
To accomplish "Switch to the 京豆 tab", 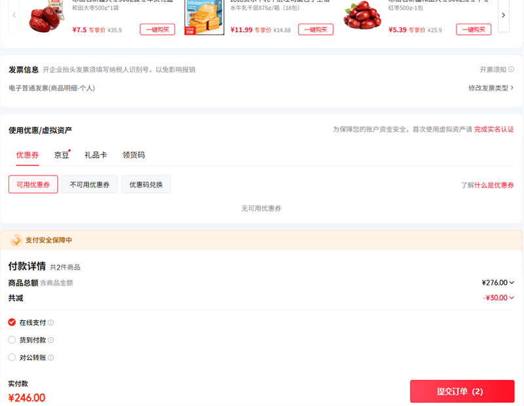I will [62, 155].
